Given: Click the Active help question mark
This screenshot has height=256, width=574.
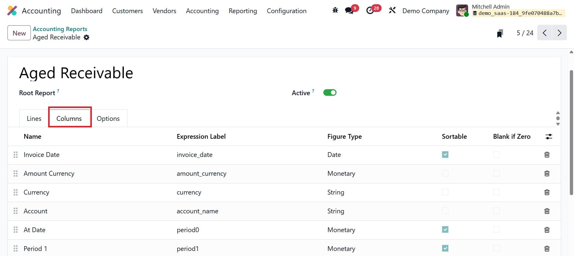Looking at the screenshot, I should click(x=313, y=91).
